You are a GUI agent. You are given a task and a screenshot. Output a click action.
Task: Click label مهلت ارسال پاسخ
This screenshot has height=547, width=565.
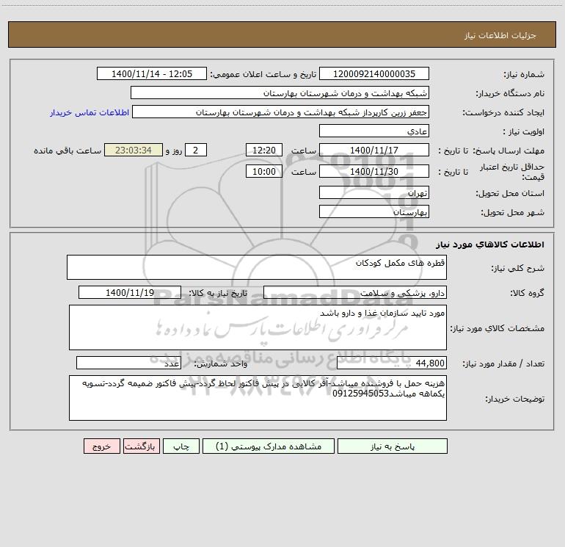(508, 151)
